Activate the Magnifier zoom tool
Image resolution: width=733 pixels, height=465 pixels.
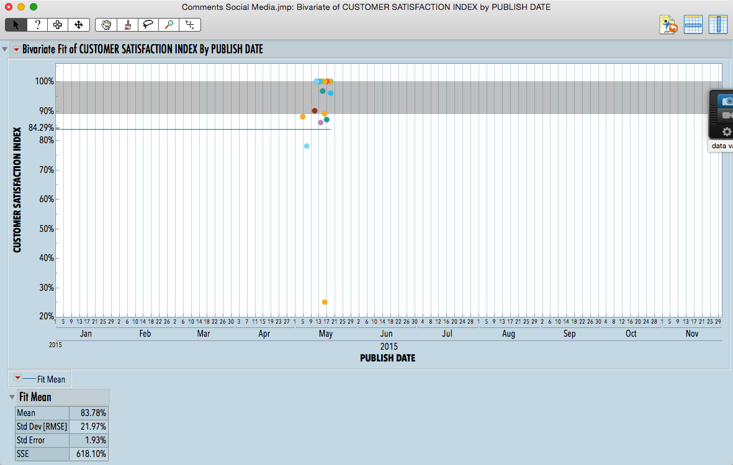point(169,25)
